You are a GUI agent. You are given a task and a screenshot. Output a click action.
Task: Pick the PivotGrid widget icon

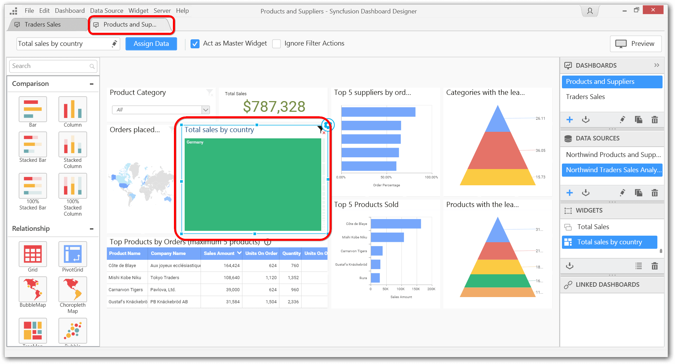(73, 254)
